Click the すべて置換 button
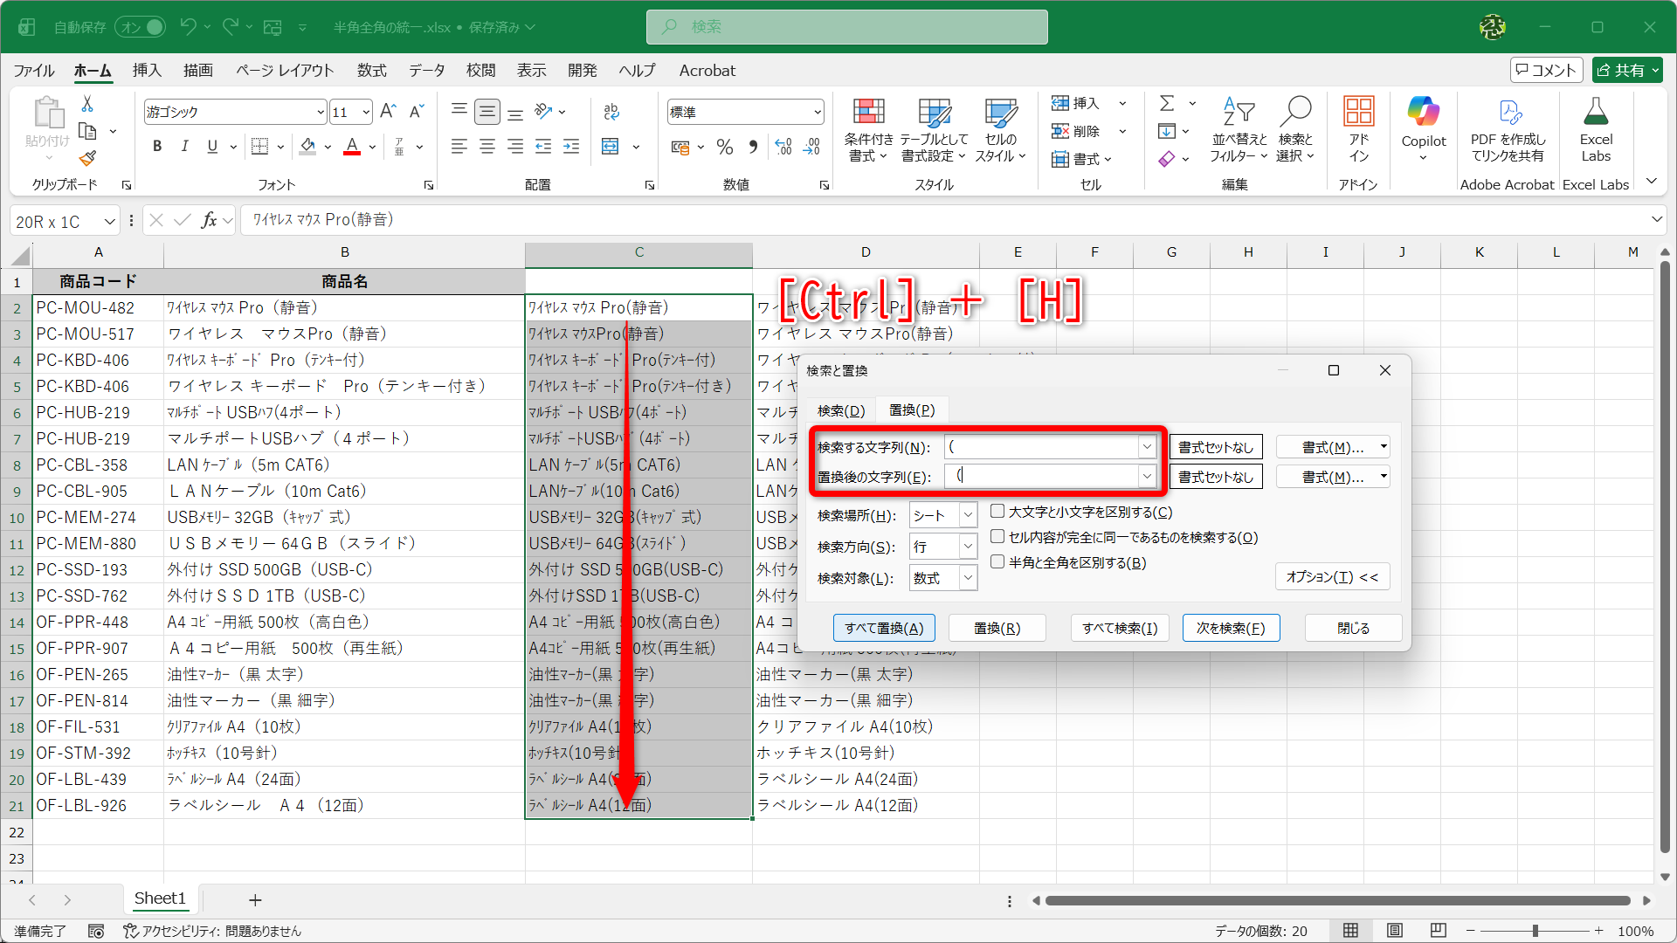 [x=884, y=627]
